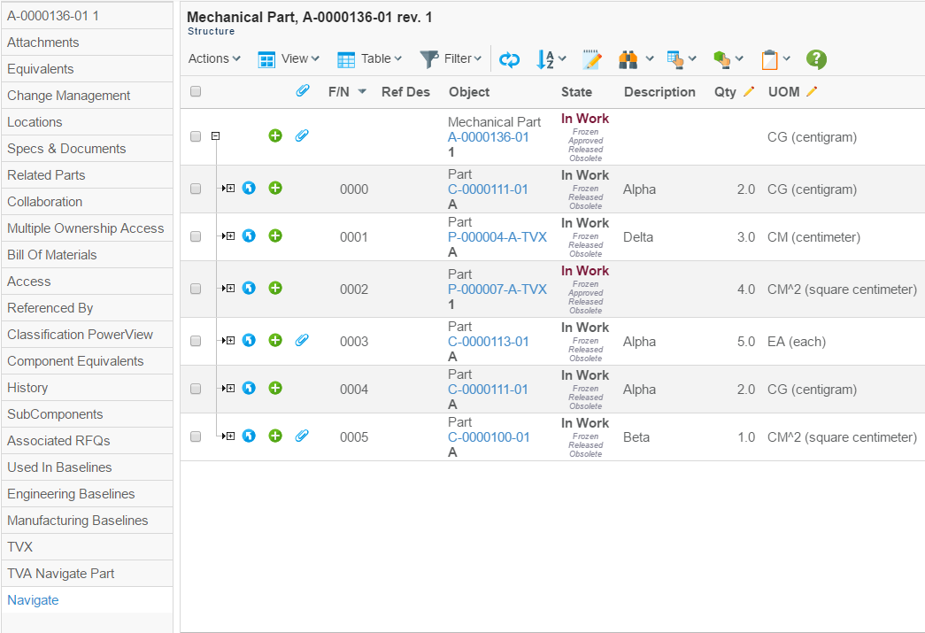Click green plus icon on row 0003

[275, 341]
